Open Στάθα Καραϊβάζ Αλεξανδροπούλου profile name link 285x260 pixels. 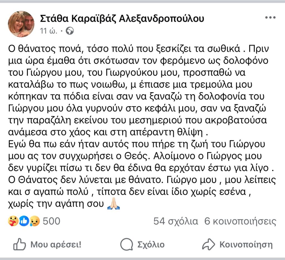click(122, 18)
